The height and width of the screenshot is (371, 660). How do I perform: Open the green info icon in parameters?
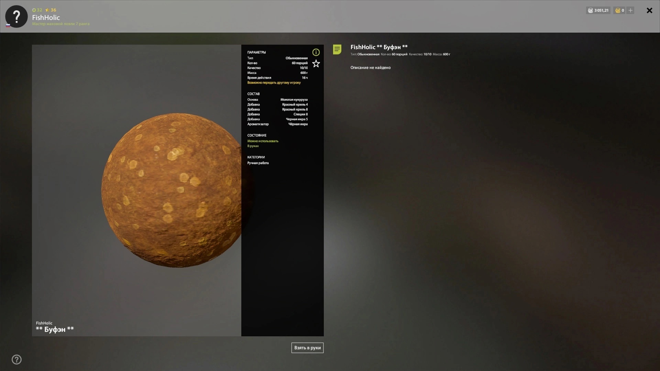point(316,52)
